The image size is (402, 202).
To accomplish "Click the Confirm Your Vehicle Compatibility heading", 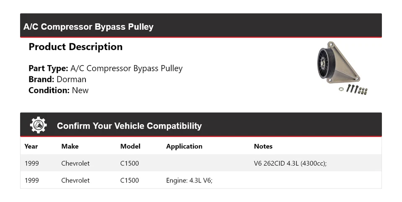I will 129,126.
